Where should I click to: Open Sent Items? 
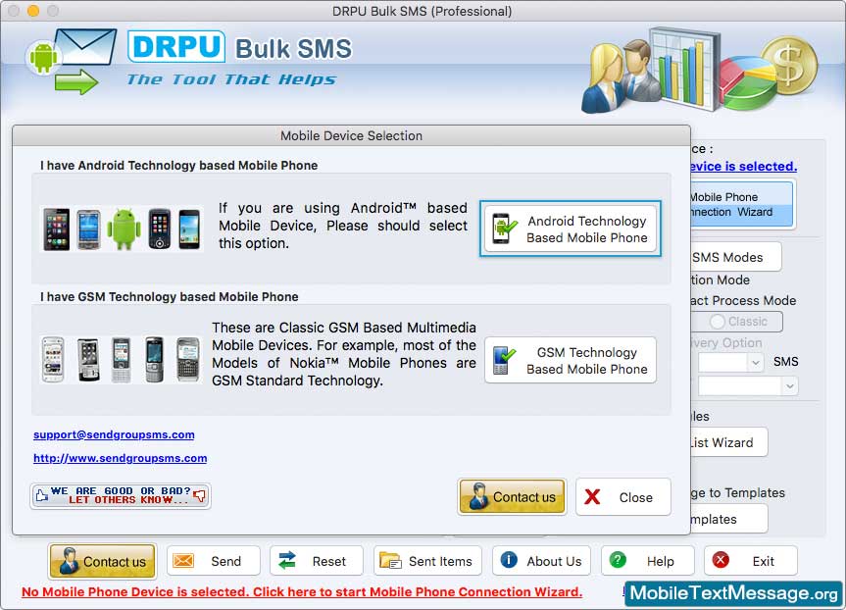click(x=426, y=561)
